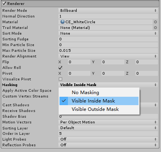
Task: Open the Trail Material object picker circle
Action: 155,28
